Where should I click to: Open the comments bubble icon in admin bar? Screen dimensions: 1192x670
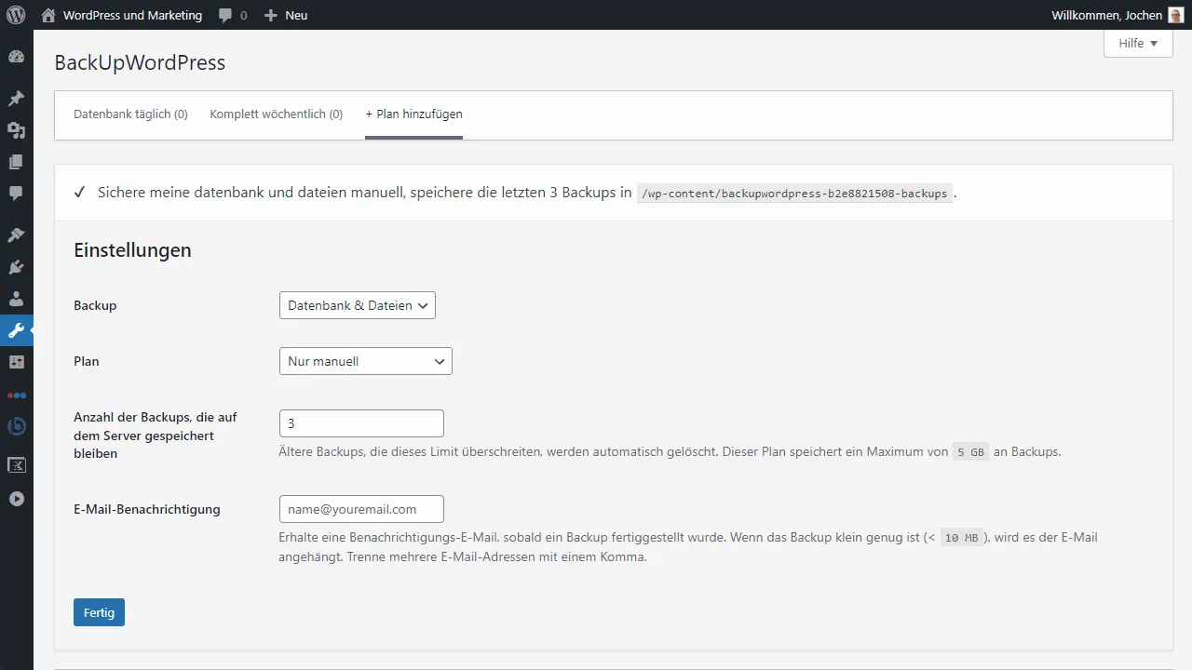225,16
